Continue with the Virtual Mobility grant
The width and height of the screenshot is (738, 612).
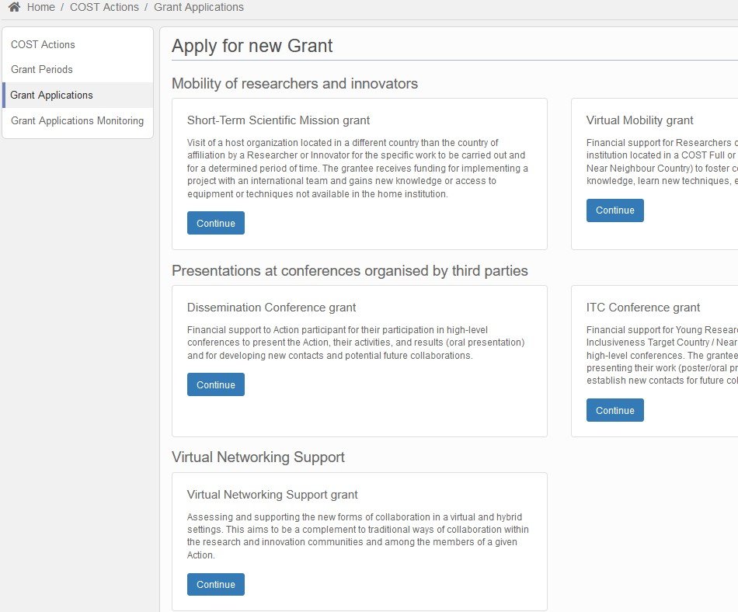pyautogui.click(x=614, y=210)
